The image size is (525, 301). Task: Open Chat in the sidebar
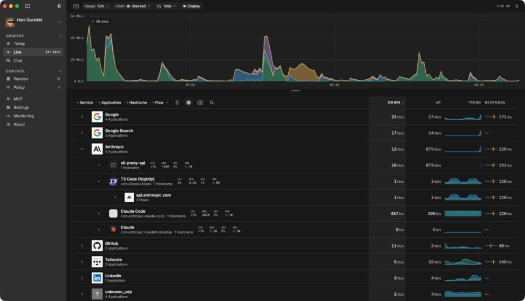coord(33,60)
